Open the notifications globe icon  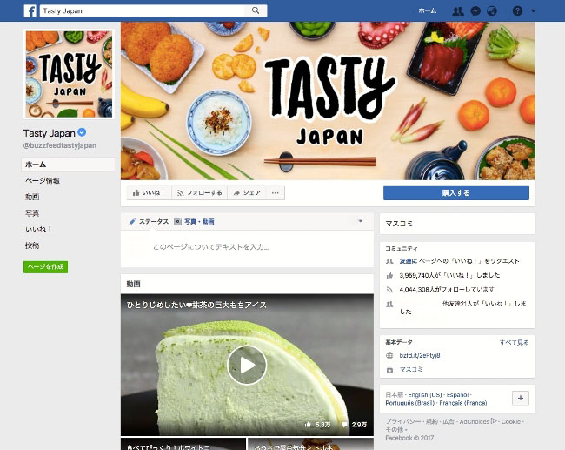[492, 10]
